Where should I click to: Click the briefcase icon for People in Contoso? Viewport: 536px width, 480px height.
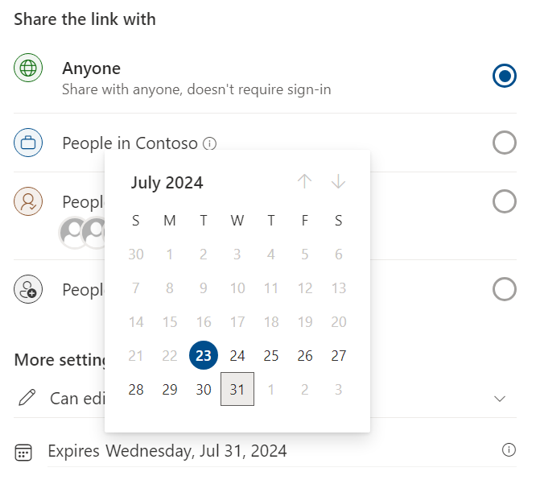pos(28,143)
